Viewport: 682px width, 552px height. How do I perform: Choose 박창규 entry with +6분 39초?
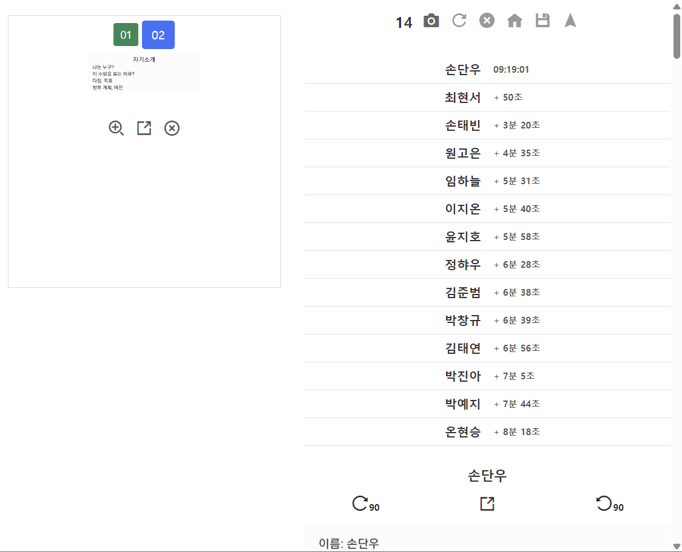pyautogui.click(x=487, y=321)
